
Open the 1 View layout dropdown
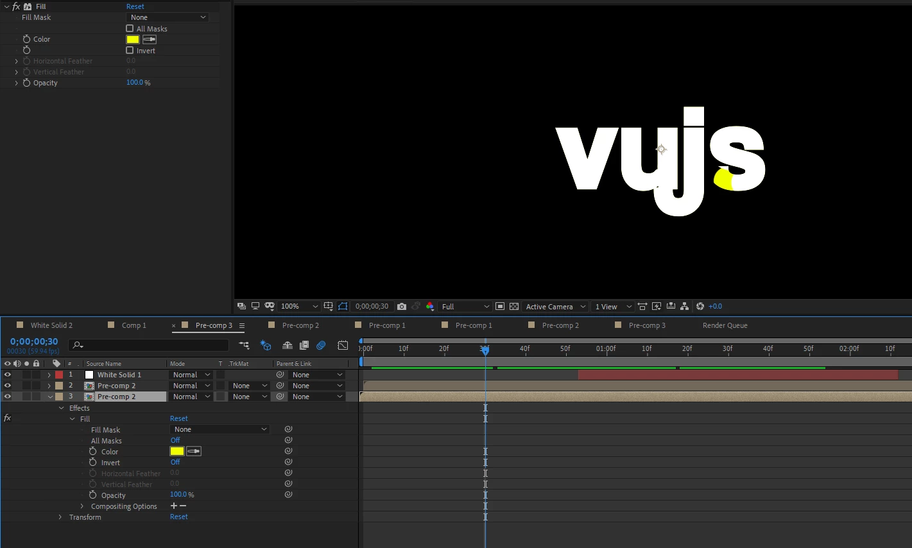coord(613,306)
